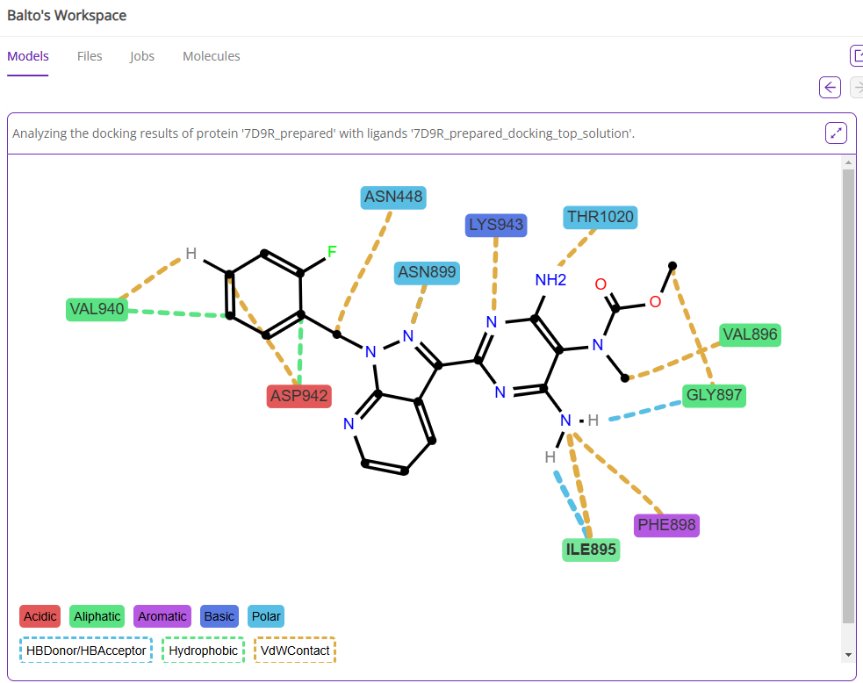The height and width of the screenshot is (683, 863).
Task: Select the ILE895 residue label
Action: tap(591, 550)
